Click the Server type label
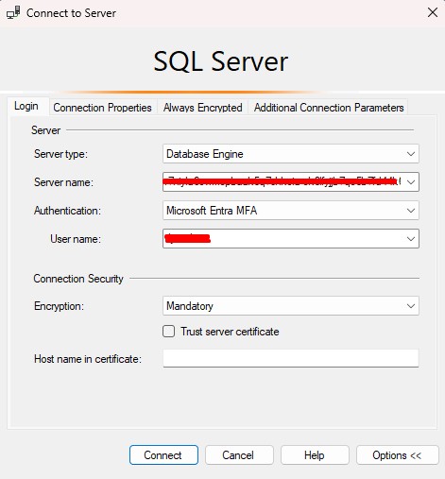This screenshot has height=479, width=445. 60,154
